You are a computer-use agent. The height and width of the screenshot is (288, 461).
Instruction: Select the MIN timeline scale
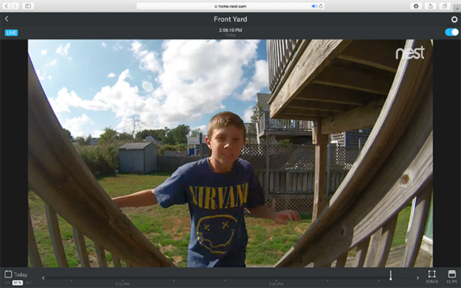pyautogui.click(x=18, y=283)
